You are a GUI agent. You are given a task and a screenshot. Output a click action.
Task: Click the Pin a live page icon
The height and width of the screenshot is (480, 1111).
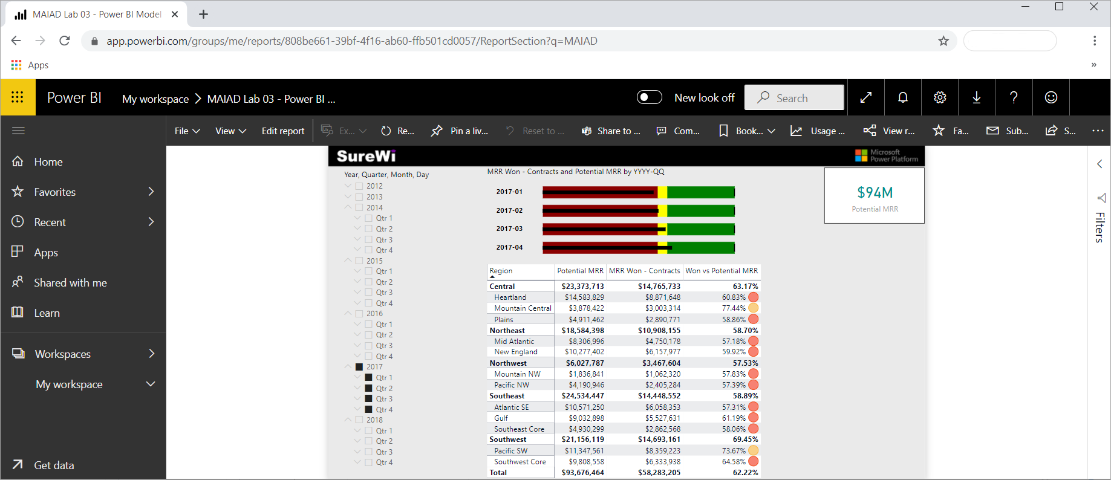437,131
